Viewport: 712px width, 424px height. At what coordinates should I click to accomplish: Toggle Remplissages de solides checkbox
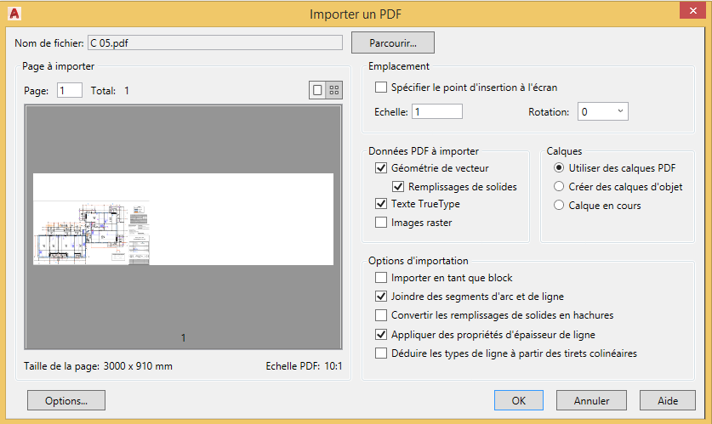[398, 186]
